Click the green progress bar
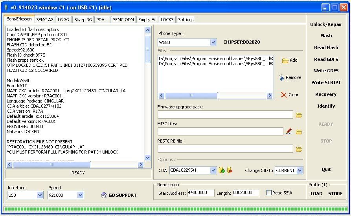Image resolution: width=351 pixels, height=216 pixels. [x=176, y=209]
